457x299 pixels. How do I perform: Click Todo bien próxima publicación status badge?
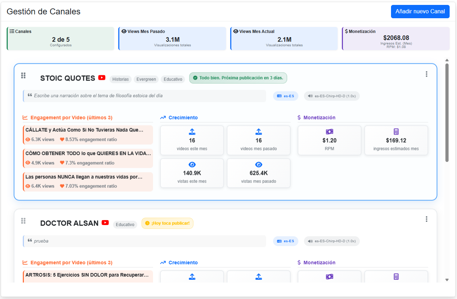pyautogui.click(x=238, y=78)
